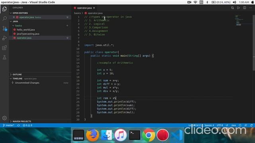
Task: Close operator.java in Open Editors list
Action: pyautogui.click(x=14, y=17)
